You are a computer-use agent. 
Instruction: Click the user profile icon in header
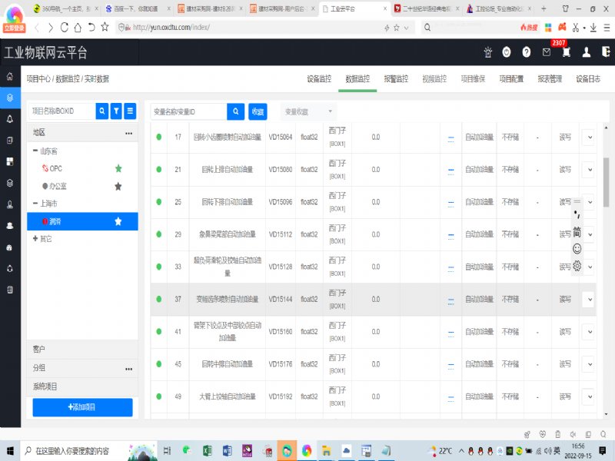pos(587,52)
